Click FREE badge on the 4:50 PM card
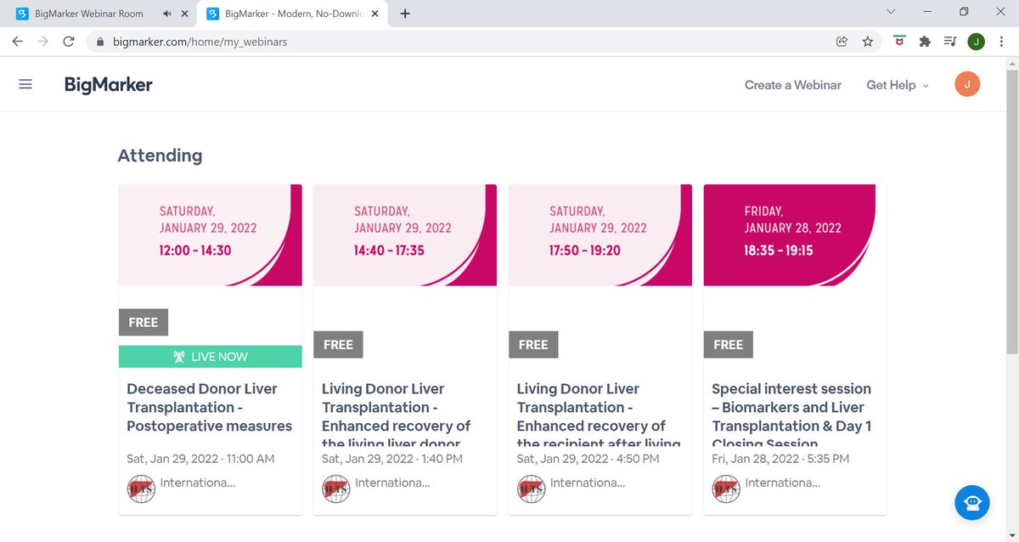The height and width of the screenshot is (542, 1019). [x=533, y=344]
